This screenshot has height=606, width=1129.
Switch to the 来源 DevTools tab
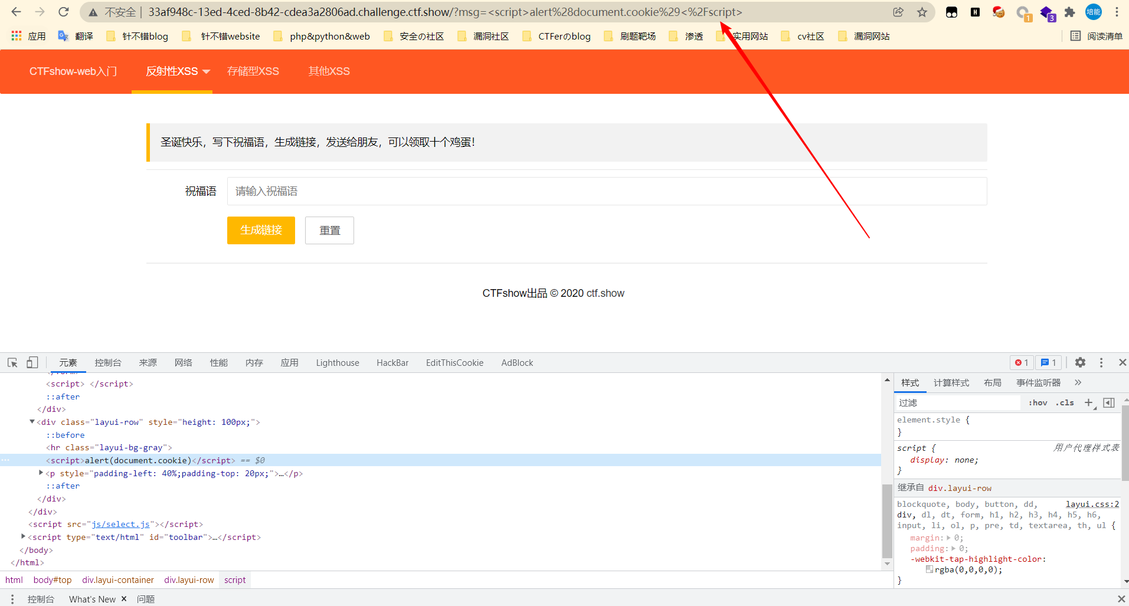(x=148, y=363)
